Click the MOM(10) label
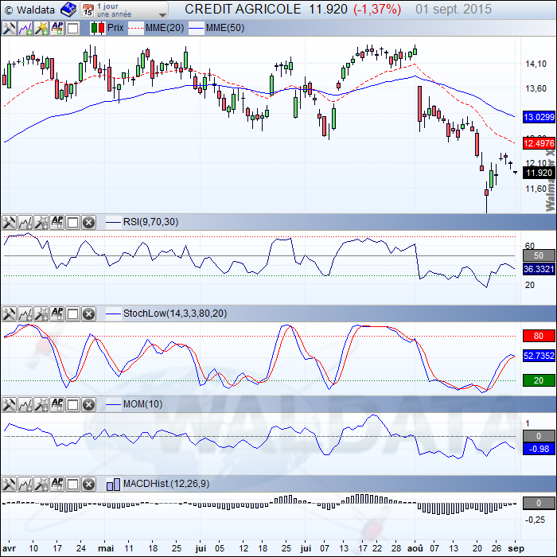Viewport: 557px width, 557px height. click(x=142, y=404)
